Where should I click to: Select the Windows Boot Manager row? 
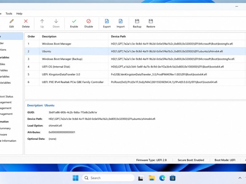tap(135, 44)
